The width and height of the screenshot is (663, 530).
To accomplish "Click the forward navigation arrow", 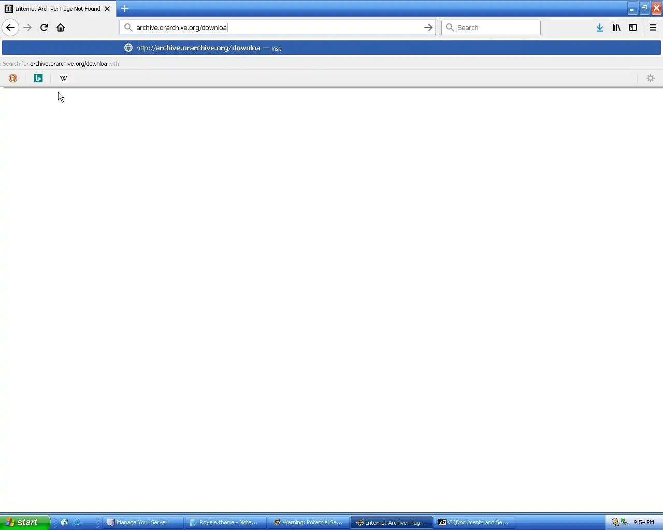I will [28, 27].
